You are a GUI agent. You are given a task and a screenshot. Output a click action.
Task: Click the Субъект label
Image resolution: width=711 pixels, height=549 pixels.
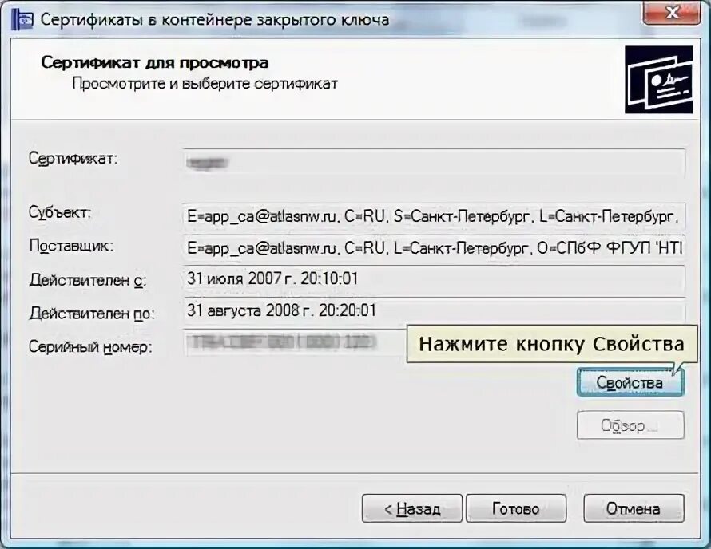pos(59,212)
